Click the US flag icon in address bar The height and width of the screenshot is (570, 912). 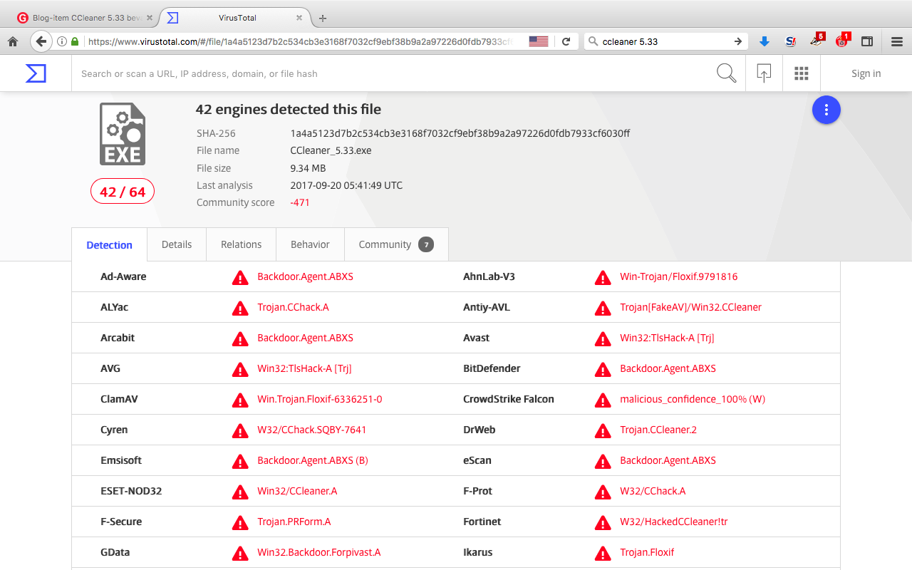tap(539, 41)
